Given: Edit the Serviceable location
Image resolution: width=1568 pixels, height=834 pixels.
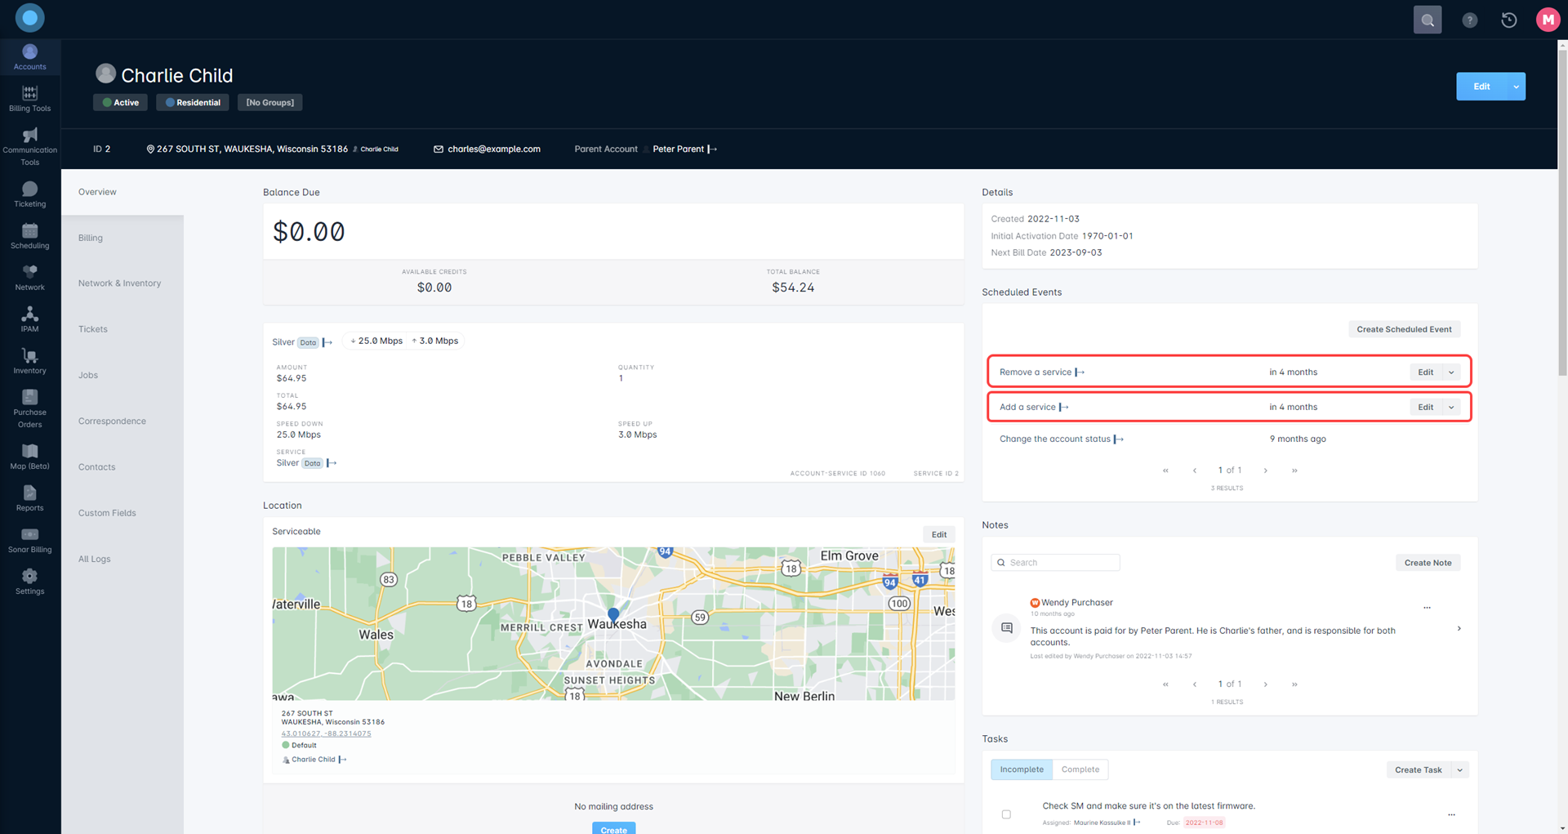Looking at the screenshot, I should coord(939,534).
